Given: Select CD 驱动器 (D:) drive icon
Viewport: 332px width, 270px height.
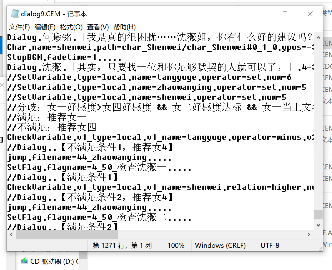Looking at the screenshot, I should 24,261.
